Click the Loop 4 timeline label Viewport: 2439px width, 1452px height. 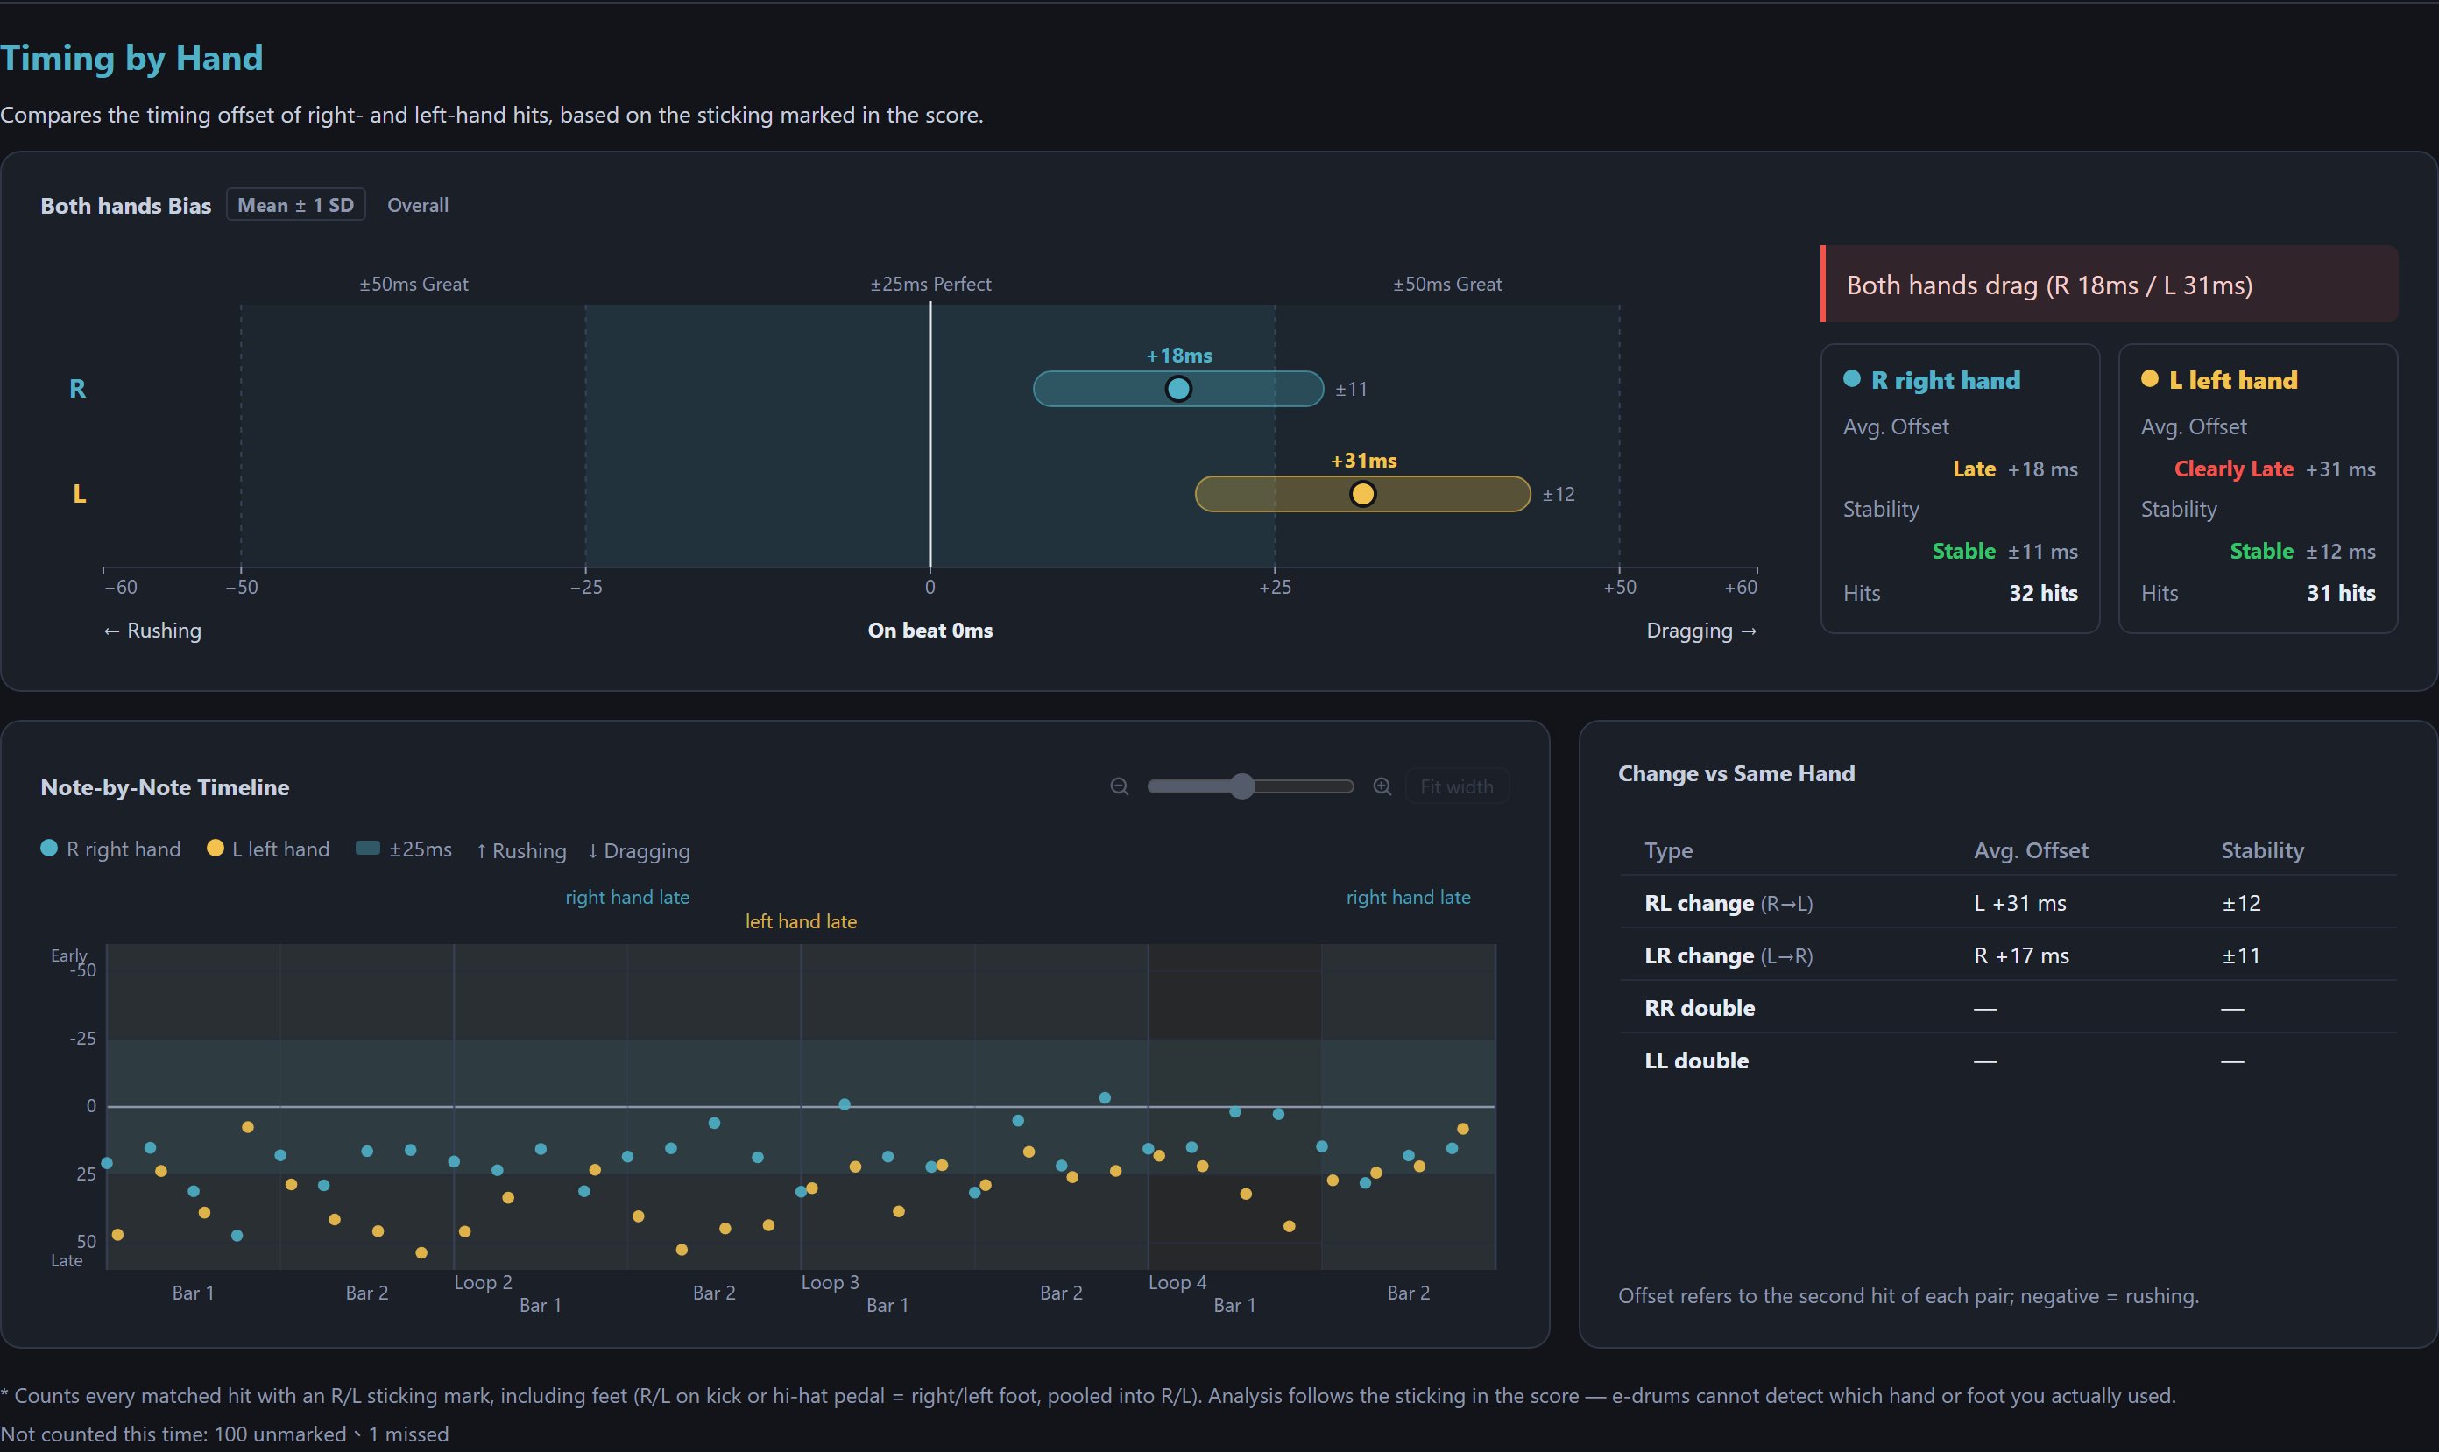(x=1177, y=1282)
